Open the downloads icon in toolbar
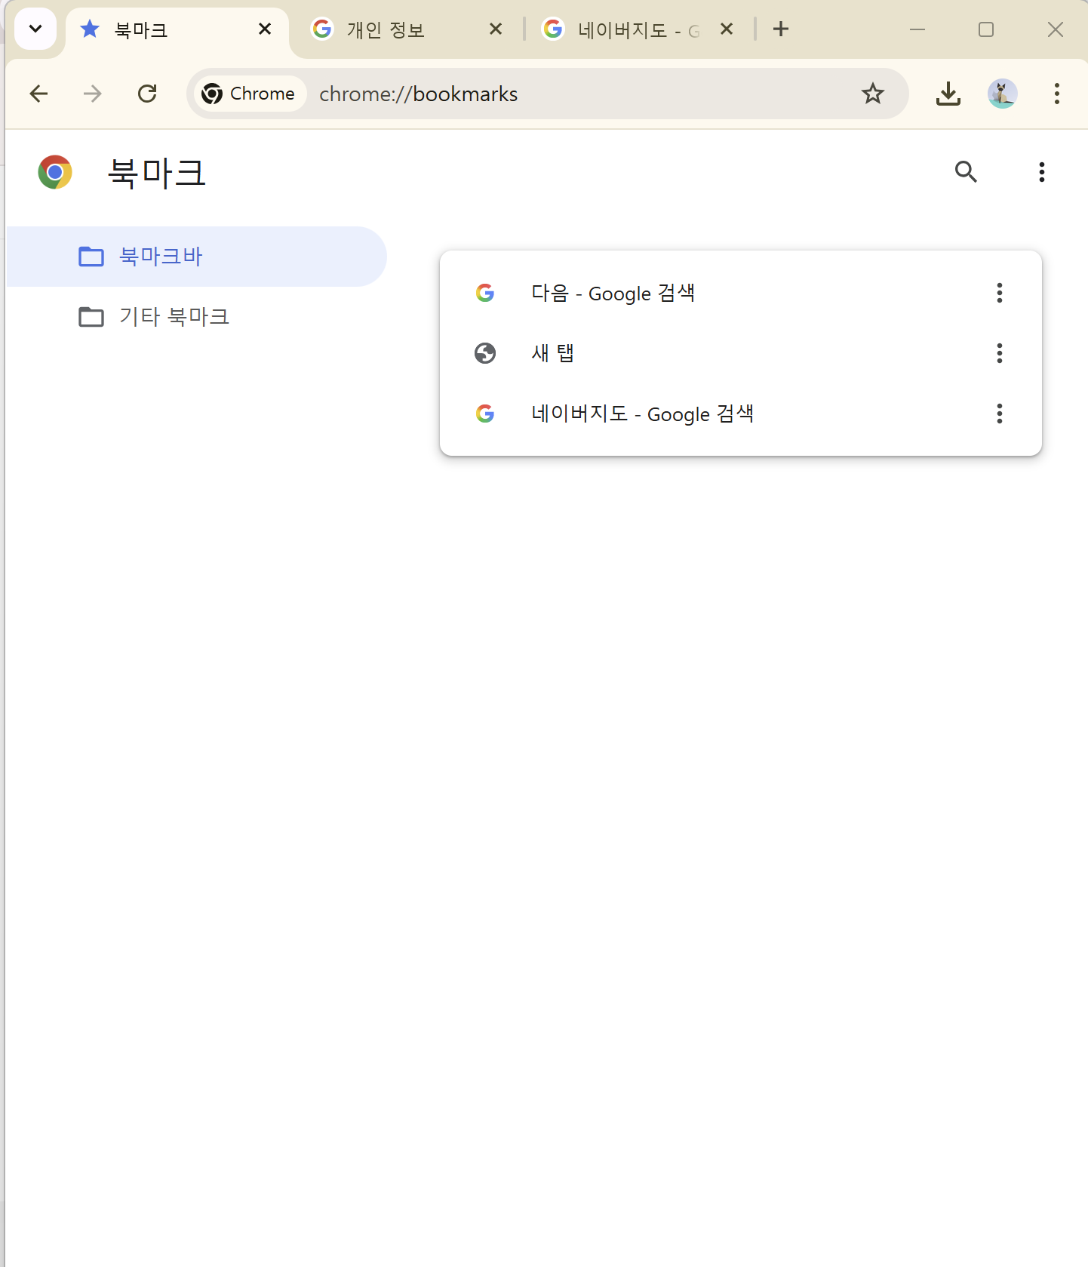This screenshot has width=1088, height=1267. click(948, 94)
